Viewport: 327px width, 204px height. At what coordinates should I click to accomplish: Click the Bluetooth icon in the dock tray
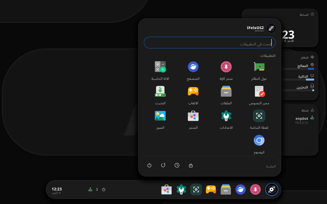click(97, 189)
